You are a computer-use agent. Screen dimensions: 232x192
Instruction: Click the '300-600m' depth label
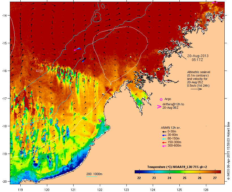point(174,146)
